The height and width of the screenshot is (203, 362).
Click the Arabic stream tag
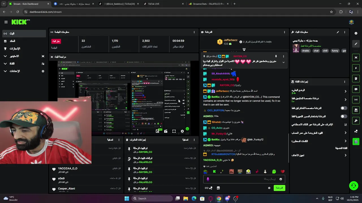306,51
